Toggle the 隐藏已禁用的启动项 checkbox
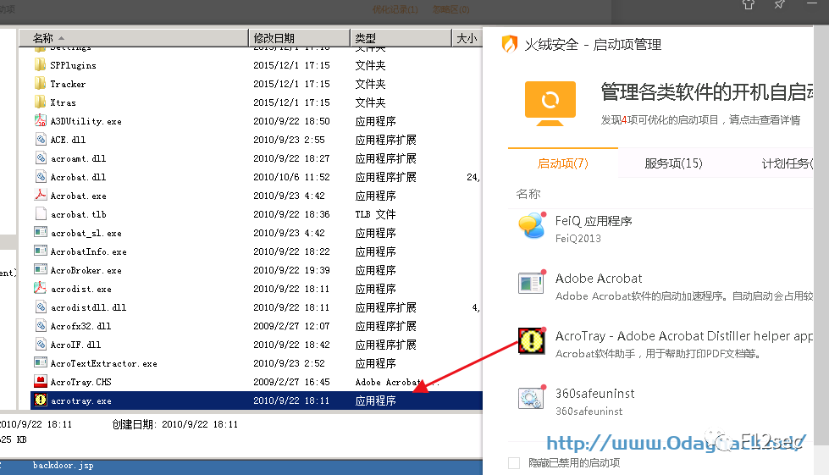 514,463
